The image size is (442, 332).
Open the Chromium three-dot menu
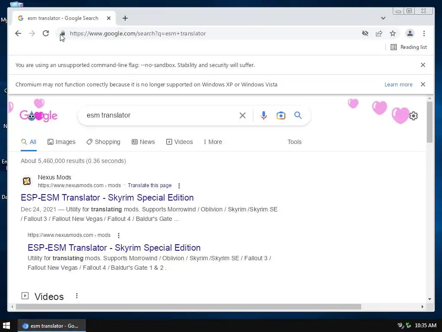click(424, 33)
